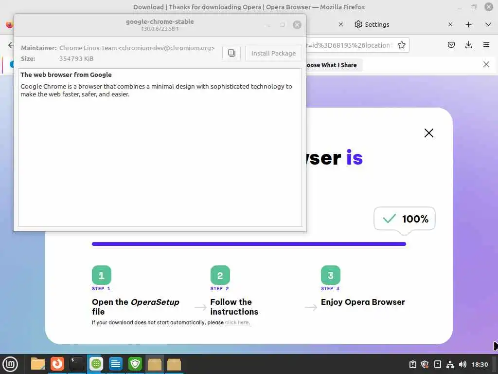The image size is (498, 374).
Task: Select the first package window in taskbar
Action: [154, 364]
